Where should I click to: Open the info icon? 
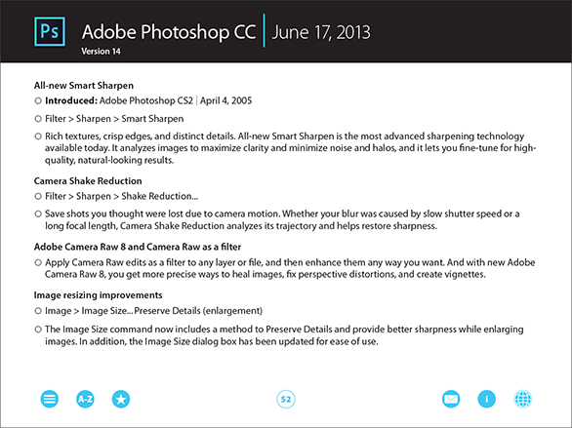487,399
